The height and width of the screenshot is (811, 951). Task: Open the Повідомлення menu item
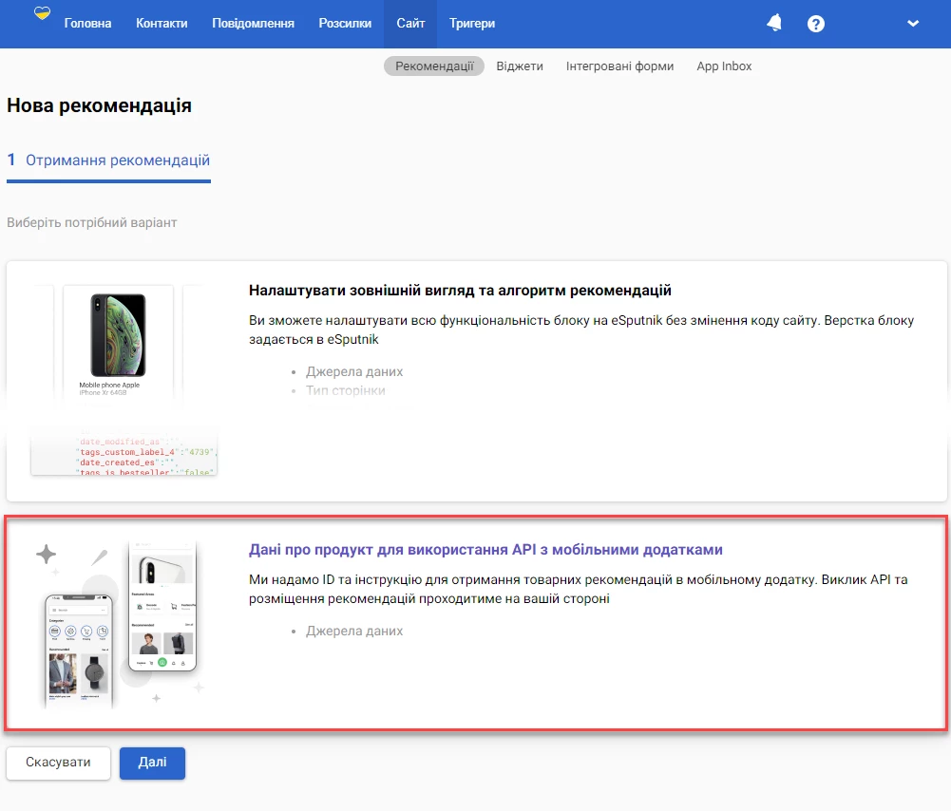(x=253, y=23)
